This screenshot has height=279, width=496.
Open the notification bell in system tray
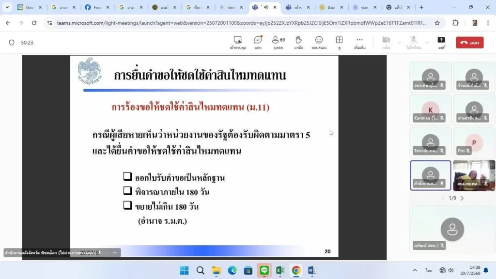(486, 270)
